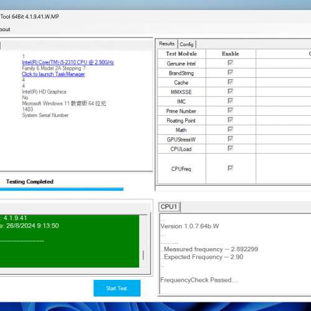The image size is (311, 311).
Task: Click to launch Task Manager link
Action: tap(53, 74)
